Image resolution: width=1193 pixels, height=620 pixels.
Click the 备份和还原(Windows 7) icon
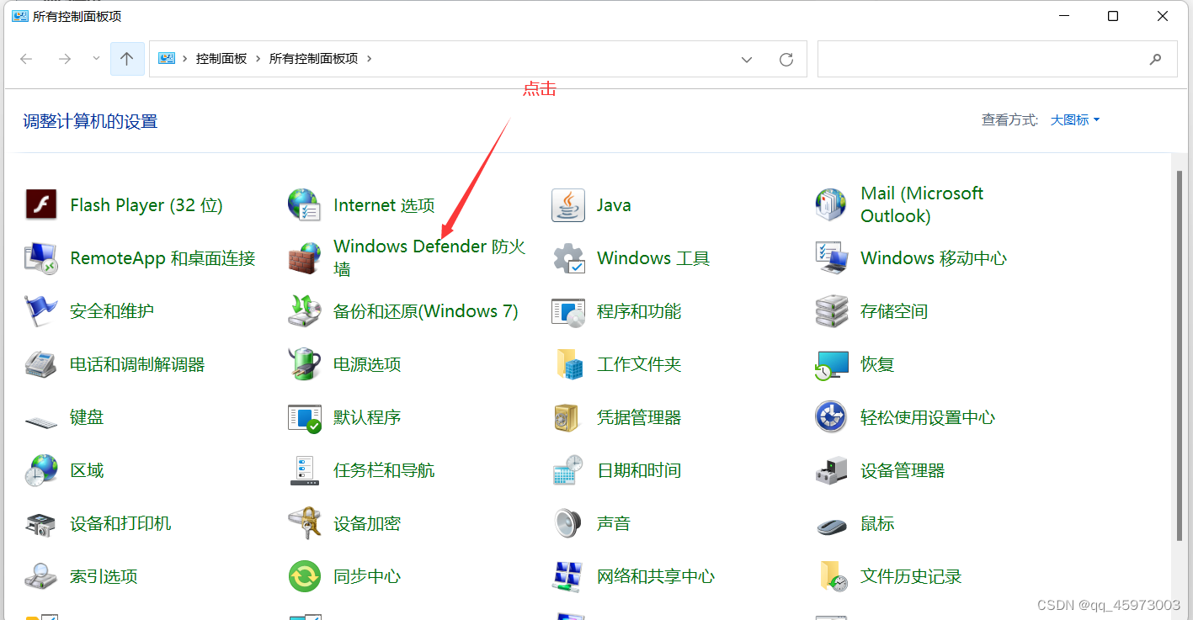tap(304, 310)
